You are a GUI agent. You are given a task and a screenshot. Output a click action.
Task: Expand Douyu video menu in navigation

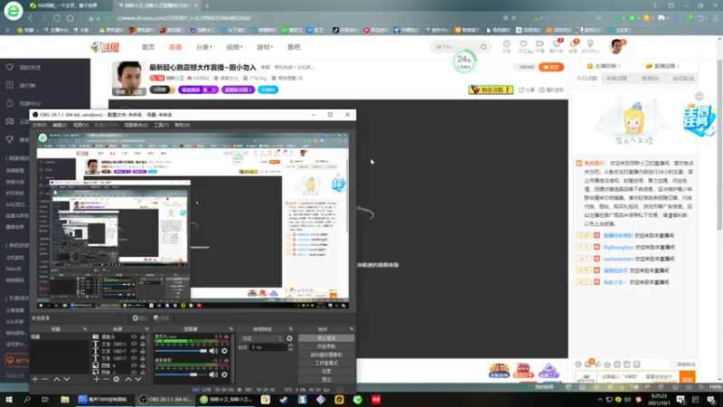coord(234,47)
